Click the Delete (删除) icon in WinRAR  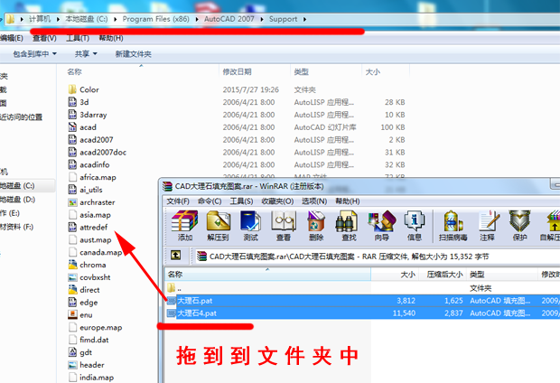point(316,226)
